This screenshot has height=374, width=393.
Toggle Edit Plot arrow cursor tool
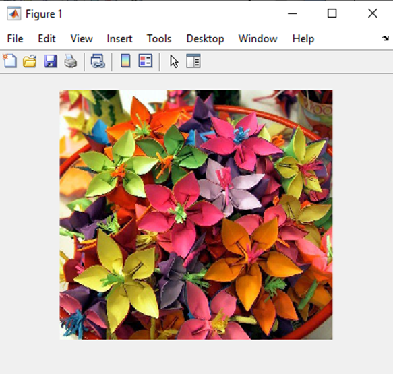pyautogui.click(x=174, y=61)
